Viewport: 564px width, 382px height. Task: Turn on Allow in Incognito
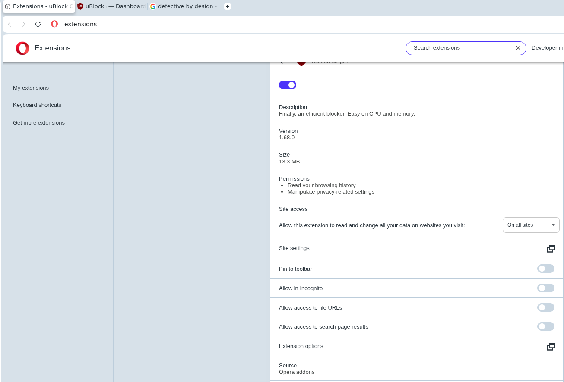pos(545,288)
